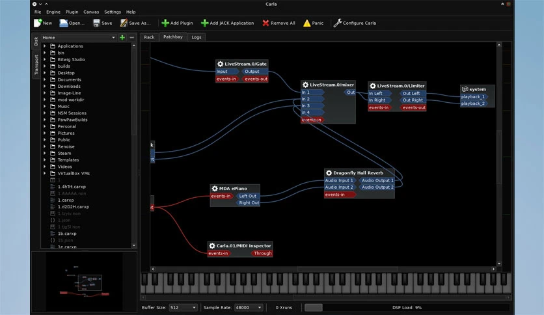Select the Patchbay tab
This screenshot has width=544, height=315.
pyautogui.click(x=173, y=37)
